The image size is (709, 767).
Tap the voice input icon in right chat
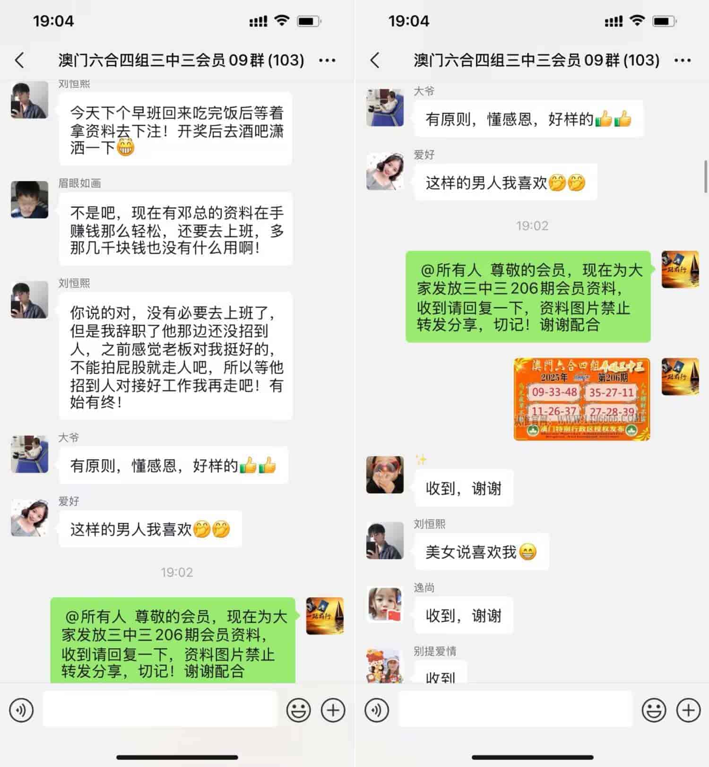377,710
